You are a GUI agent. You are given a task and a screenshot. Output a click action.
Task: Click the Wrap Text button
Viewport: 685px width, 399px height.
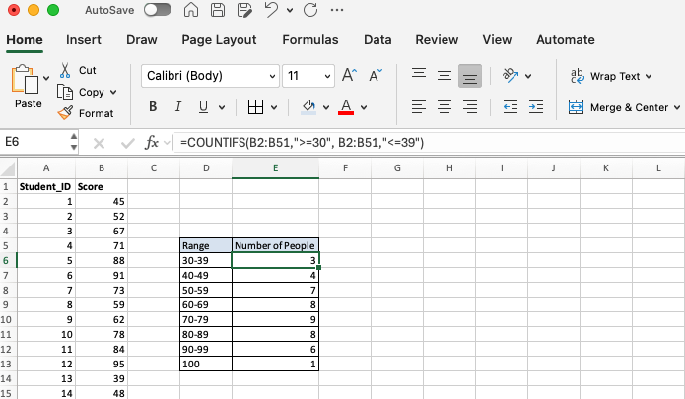(606, 76)
